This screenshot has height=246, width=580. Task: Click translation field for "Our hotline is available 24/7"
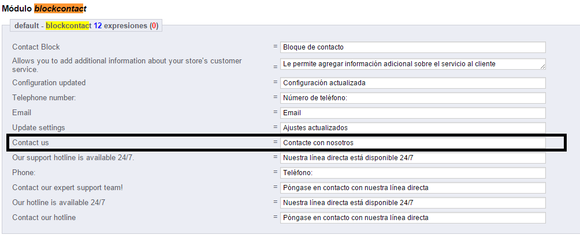coord(412,203)
